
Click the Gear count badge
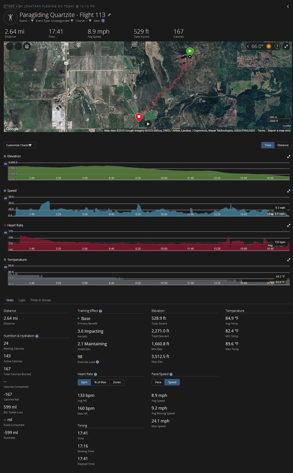click(103, 21)
